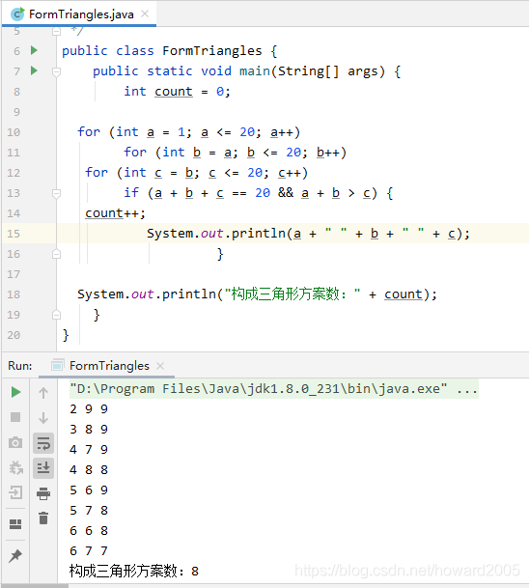Click output line "5 7 8"

[89, 510]
